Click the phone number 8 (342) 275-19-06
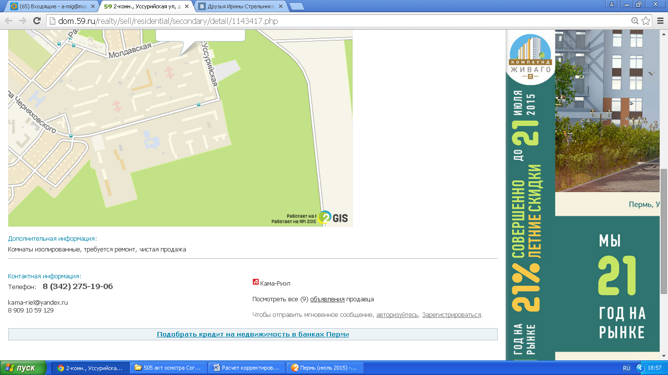668x375 pixels. click(78, 287)
